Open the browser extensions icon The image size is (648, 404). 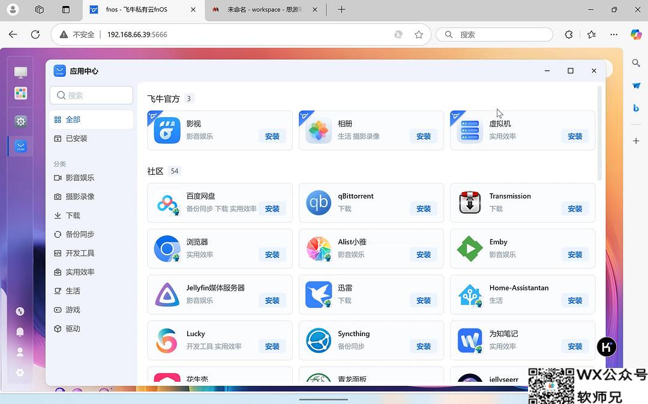[569, 35]
